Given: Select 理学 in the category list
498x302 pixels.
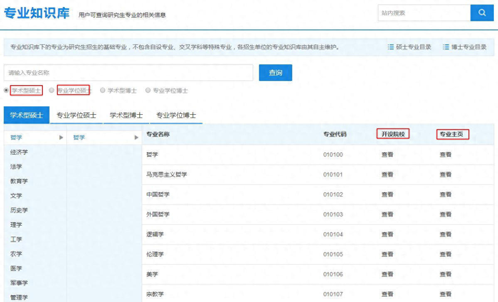Looking at the screenshot, I should [x=16, y=225].
